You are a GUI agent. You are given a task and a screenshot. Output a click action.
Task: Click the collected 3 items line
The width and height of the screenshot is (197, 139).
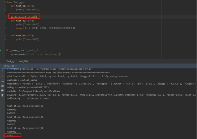[28, 98]
